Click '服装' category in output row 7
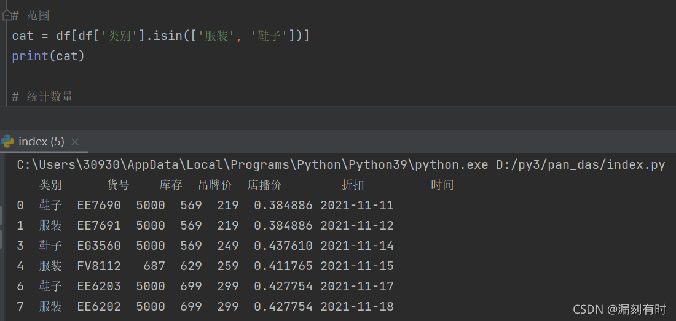 click(x=50, y=306)
